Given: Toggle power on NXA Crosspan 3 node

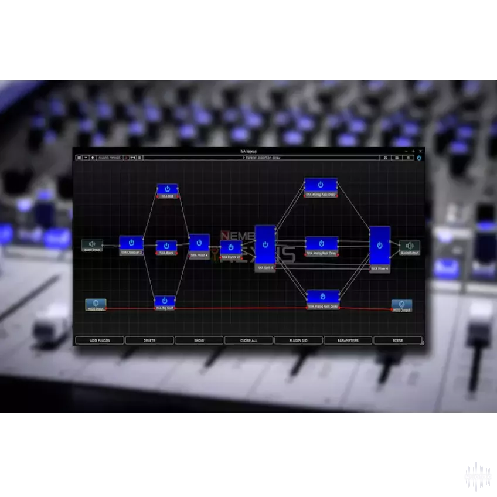Looking at the screenshot, I should [x=131, y=243].
